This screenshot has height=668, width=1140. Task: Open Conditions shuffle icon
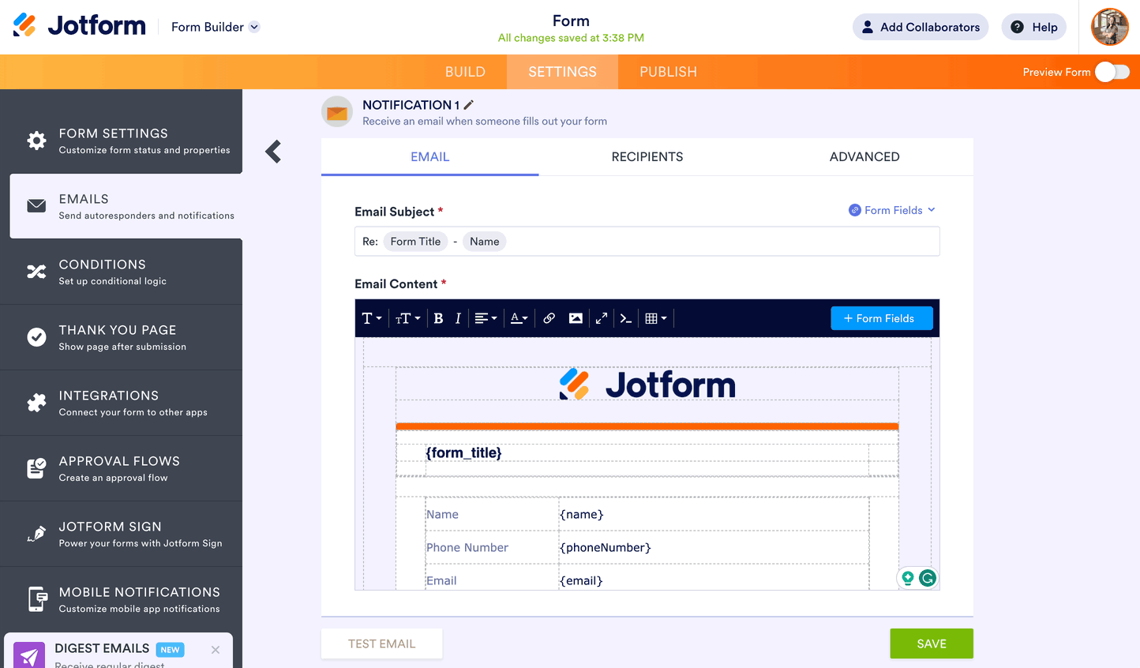pos(36,272)
